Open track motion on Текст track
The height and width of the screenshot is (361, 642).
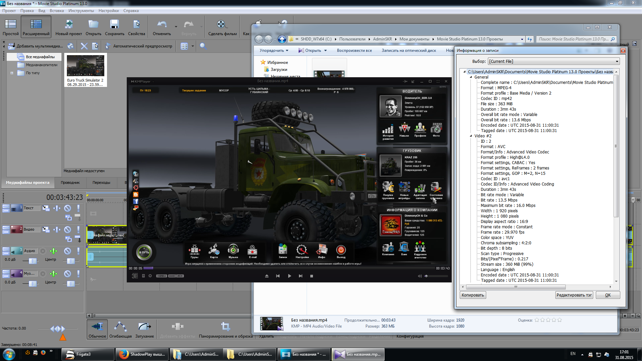(46, 208)
